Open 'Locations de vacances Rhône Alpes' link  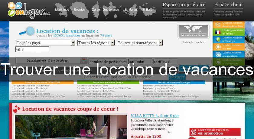point(96,91)
